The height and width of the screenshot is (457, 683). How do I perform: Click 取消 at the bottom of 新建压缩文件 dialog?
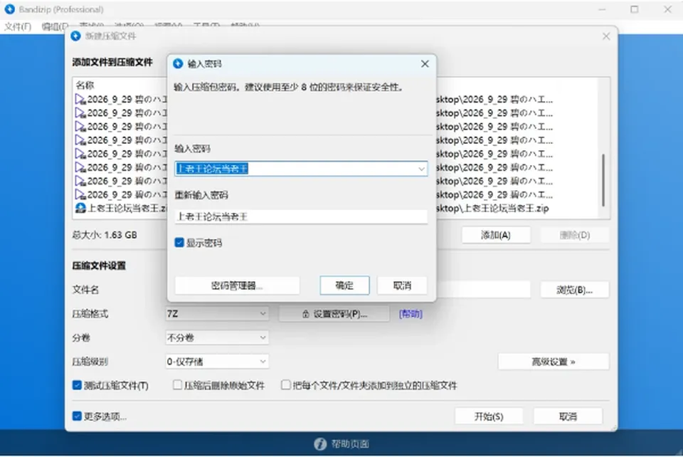coord(568,416)
